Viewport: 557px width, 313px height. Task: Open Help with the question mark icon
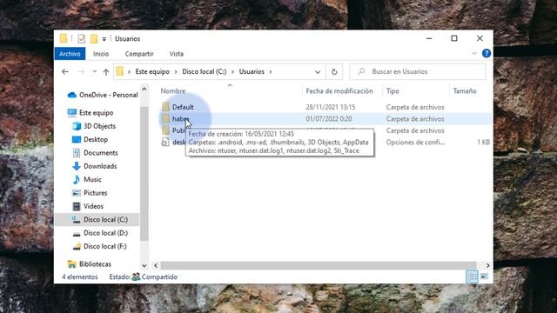(x=487, y=54)
